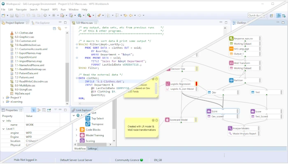
Task: Open the Window menu
Action: coord(74,9)
